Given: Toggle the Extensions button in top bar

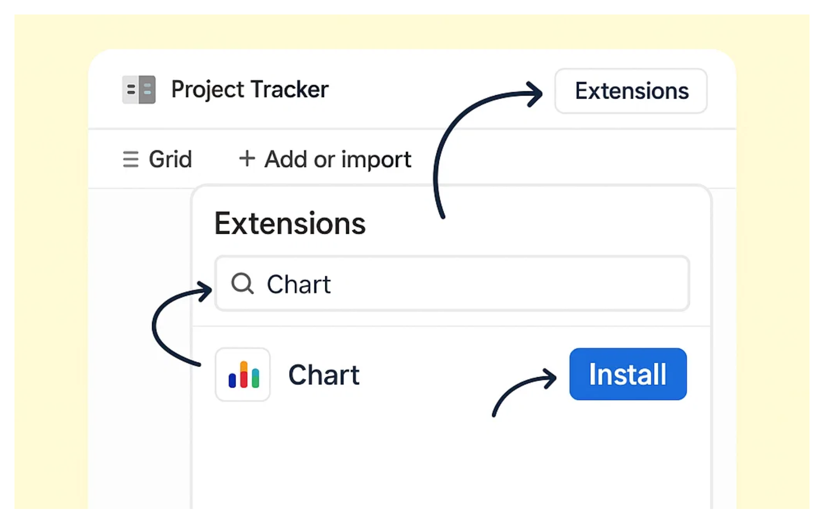Looking at the screenshot, I should coord(630,91).
